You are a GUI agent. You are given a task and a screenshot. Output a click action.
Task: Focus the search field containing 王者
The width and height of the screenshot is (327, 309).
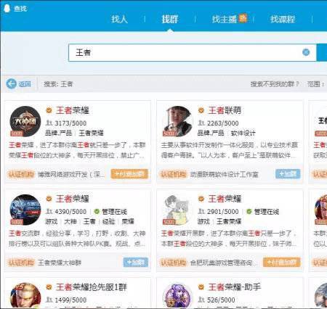(x=193, y=52)
